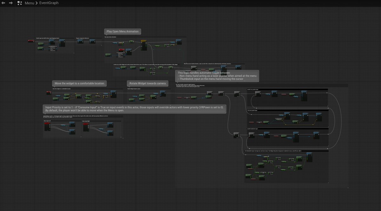Select a green pure function node under Enable Input comment

[41, 44]
